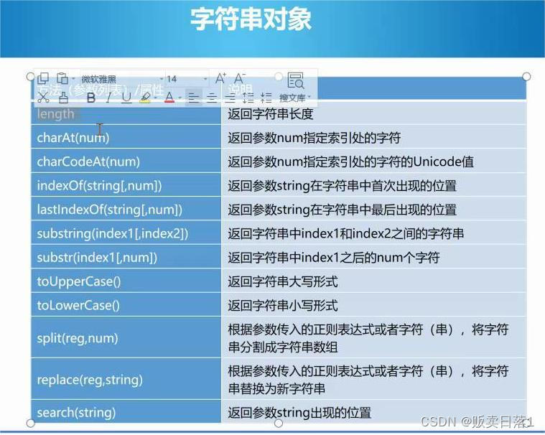The width and height of the screenshot is (545, 435).
Task: Click the Cut scissors icon
Action: 43,98
